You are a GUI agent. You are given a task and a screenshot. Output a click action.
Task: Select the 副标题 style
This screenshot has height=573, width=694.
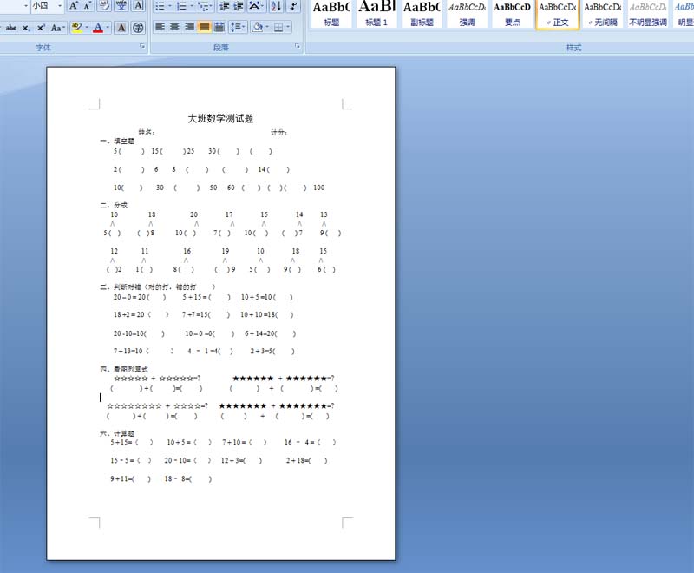(422, 14)
